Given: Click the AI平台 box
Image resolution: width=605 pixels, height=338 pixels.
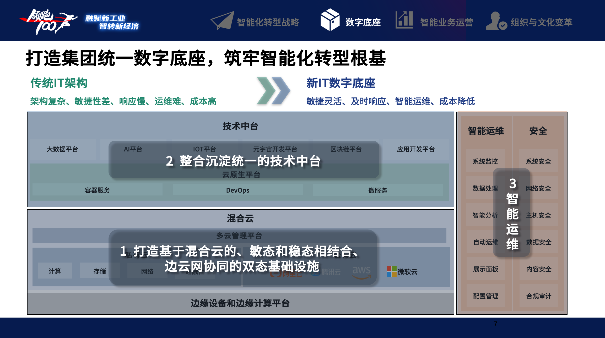Looking at the screenshot, I should click(x=133, y=149).
